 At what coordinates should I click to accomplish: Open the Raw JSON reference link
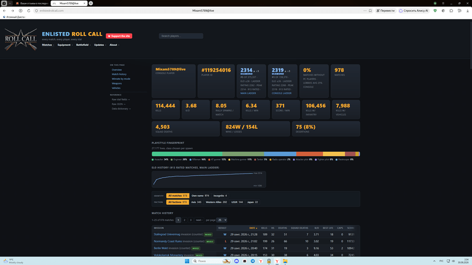tap(118, 104)
